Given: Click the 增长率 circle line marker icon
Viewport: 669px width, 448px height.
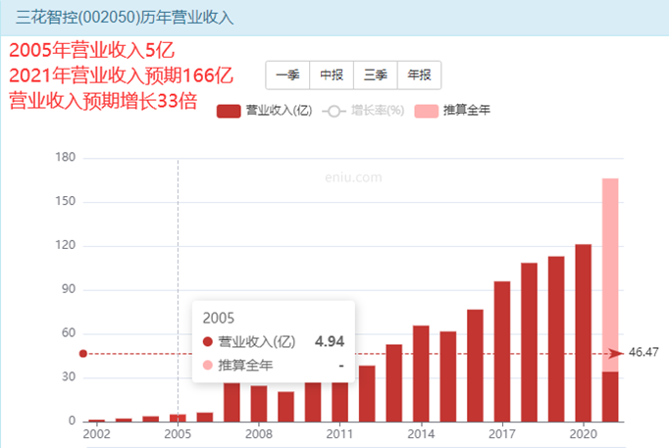Looking at the screenshot, I should 334,111.
